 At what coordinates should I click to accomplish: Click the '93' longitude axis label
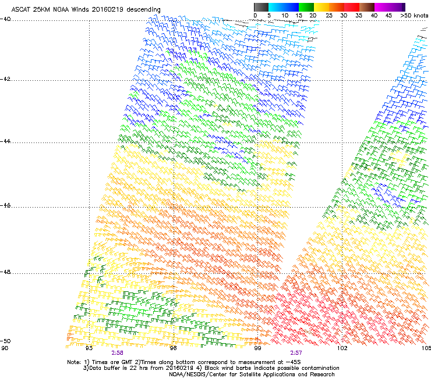click(x=89, y=348)
